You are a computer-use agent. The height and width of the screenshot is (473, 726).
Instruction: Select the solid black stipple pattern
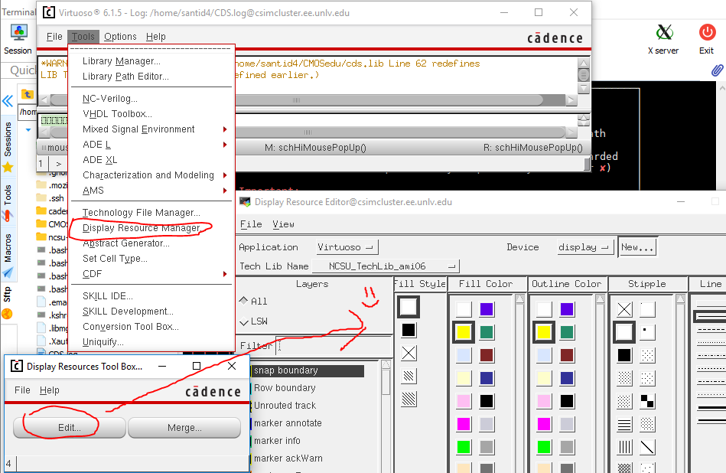point(624,355)
